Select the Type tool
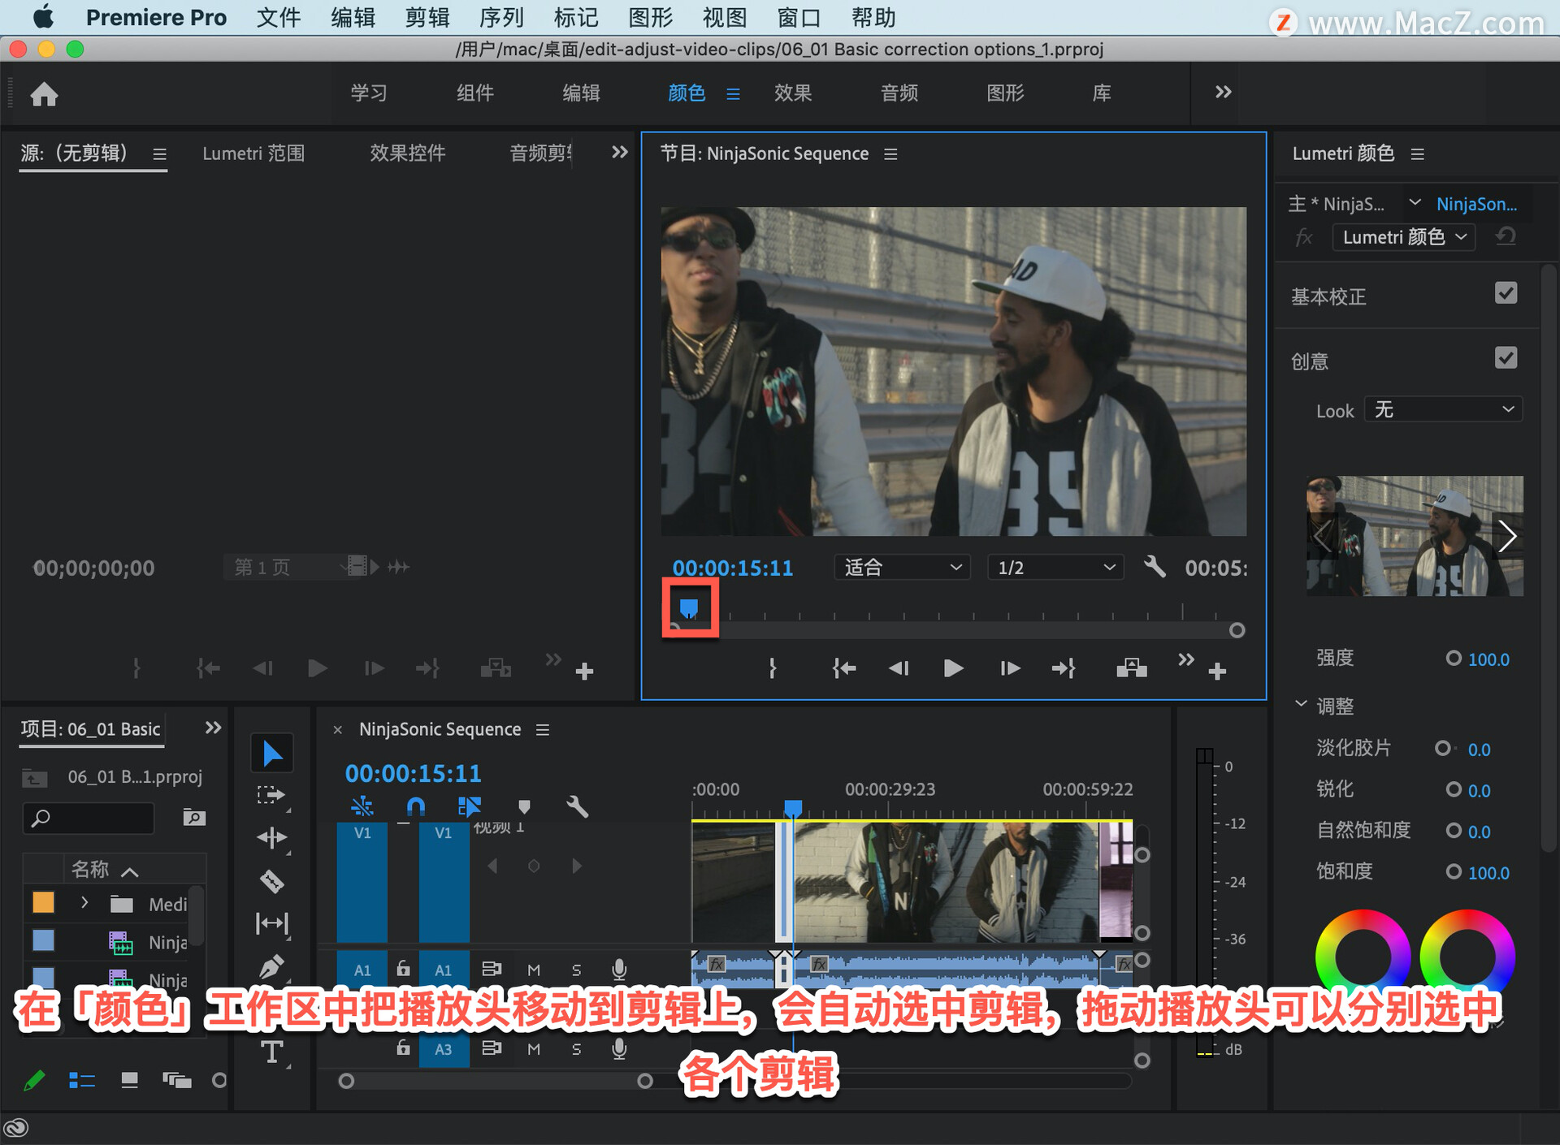Viewport: 1560px width, 1145px height. [x=271, y=1052]
